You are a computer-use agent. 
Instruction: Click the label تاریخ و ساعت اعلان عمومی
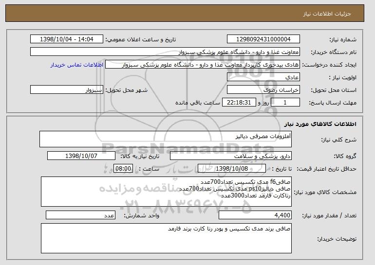point(141,39)
